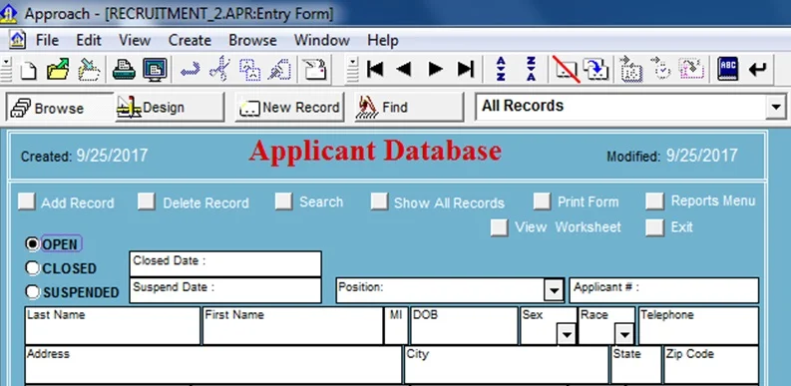Open the Create menu

point(190,40)
